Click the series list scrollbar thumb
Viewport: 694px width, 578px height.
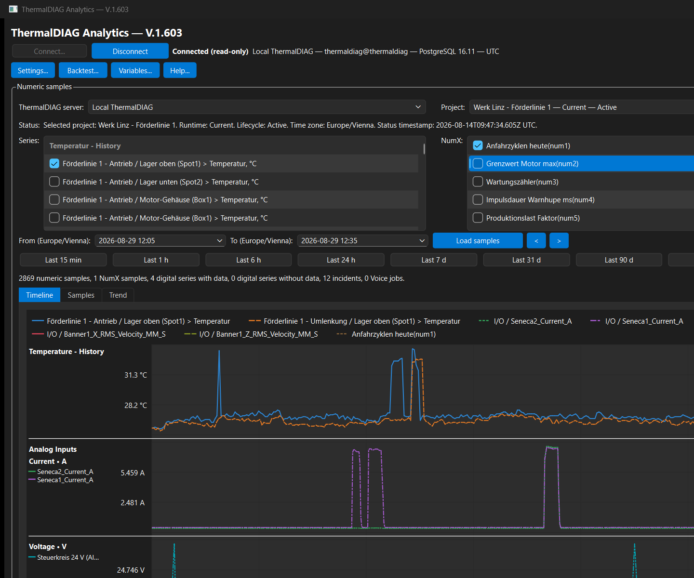(x=424, y=149)
